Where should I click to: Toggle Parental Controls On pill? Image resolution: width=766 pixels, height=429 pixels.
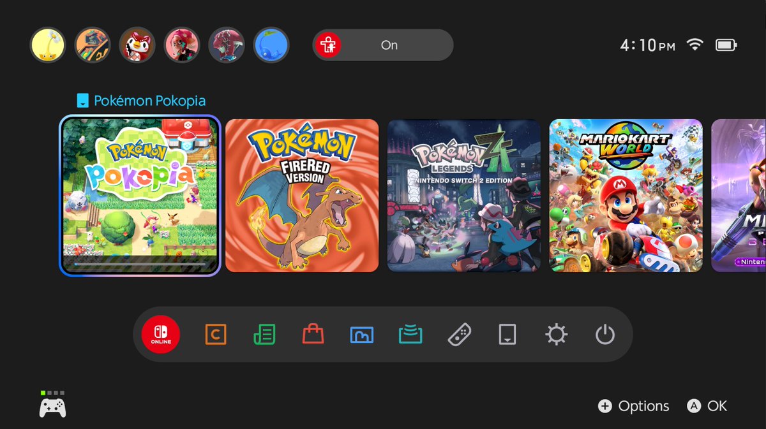[x=383, y=45]
